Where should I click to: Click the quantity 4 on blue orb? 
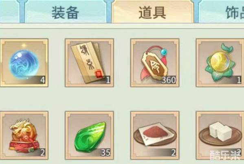(43, 80)
